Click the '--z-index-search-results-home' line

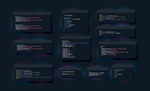click(69, 57)
